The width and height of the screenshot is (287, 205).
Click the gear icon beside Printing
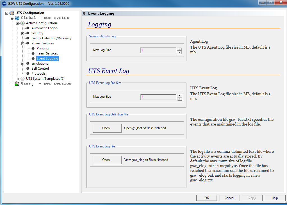click(x=33, y=48)
